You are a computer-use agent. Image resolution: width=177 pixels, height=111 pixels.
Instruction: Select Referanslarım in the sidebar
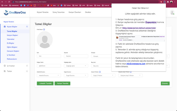(x=12, y=59)
